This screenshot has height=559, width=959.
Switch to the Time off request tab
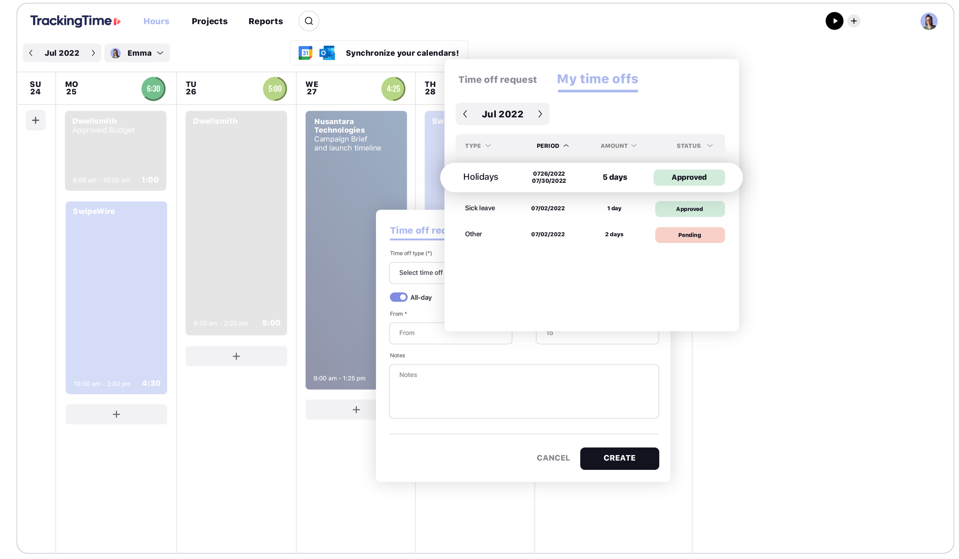[498, 78]
